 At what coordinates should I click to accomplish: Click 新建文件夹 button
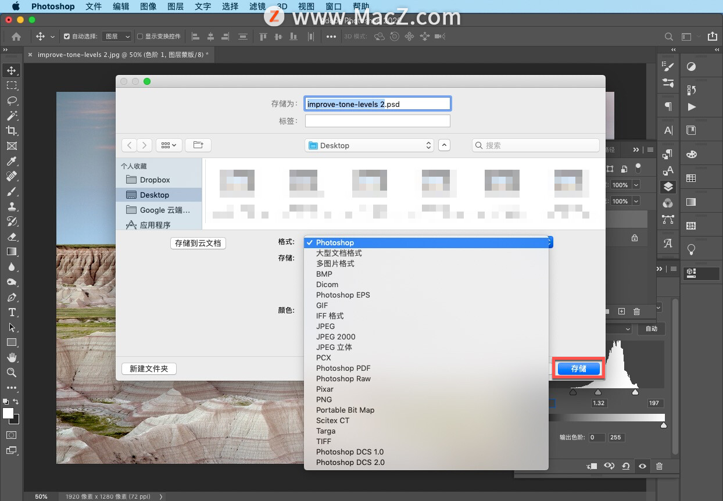pos(149,368)
